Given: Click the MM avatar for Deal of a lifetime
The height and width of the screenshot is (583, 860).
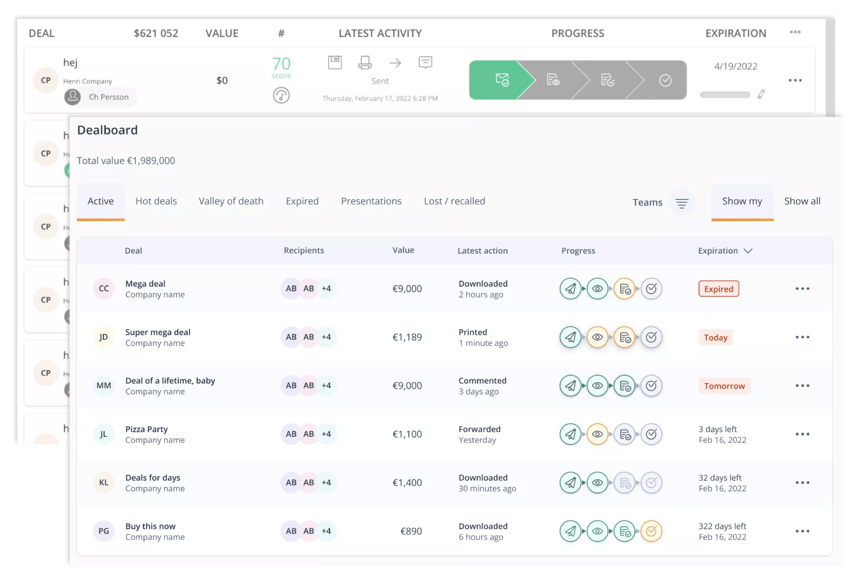Looking at the screenshot, I should pos(104,386).
